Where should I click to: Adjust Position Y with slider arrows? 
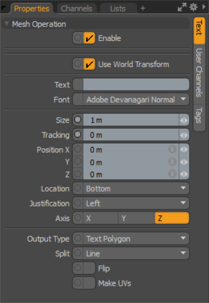(183, 162)
